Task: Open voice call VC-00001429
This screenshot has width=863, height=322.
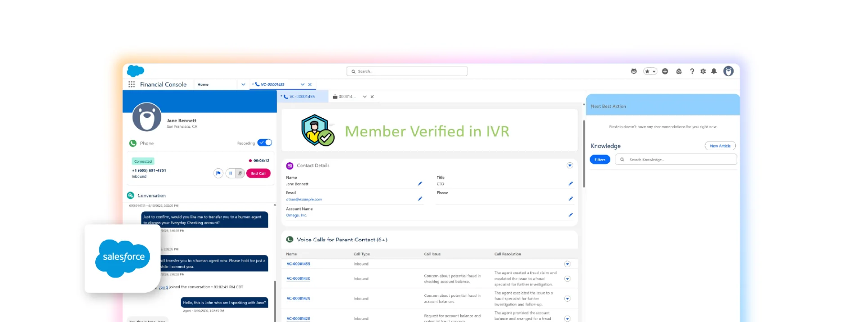Action: click(298, 299)
